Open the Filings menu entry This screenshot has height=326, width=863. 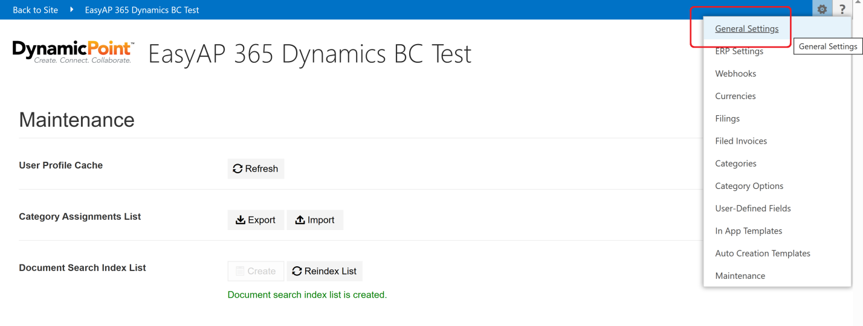coord(727,119)
